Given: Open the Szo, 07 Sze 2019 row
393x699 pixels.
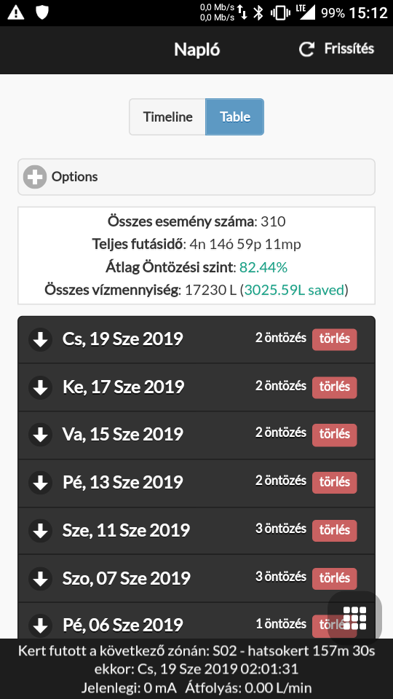Looking at the screenshot, I should (196, 578).
